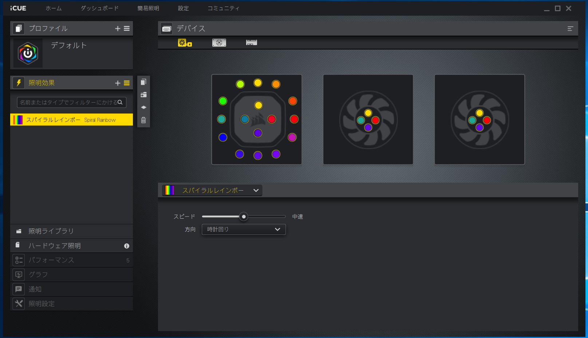Click the iCUE logo
The image size is (588, 338).
[18, 8]
